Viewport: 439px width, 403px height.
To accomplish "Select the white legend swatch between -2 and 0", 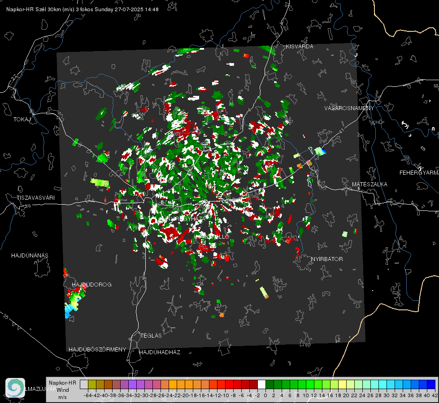I will tap(261, 384).
